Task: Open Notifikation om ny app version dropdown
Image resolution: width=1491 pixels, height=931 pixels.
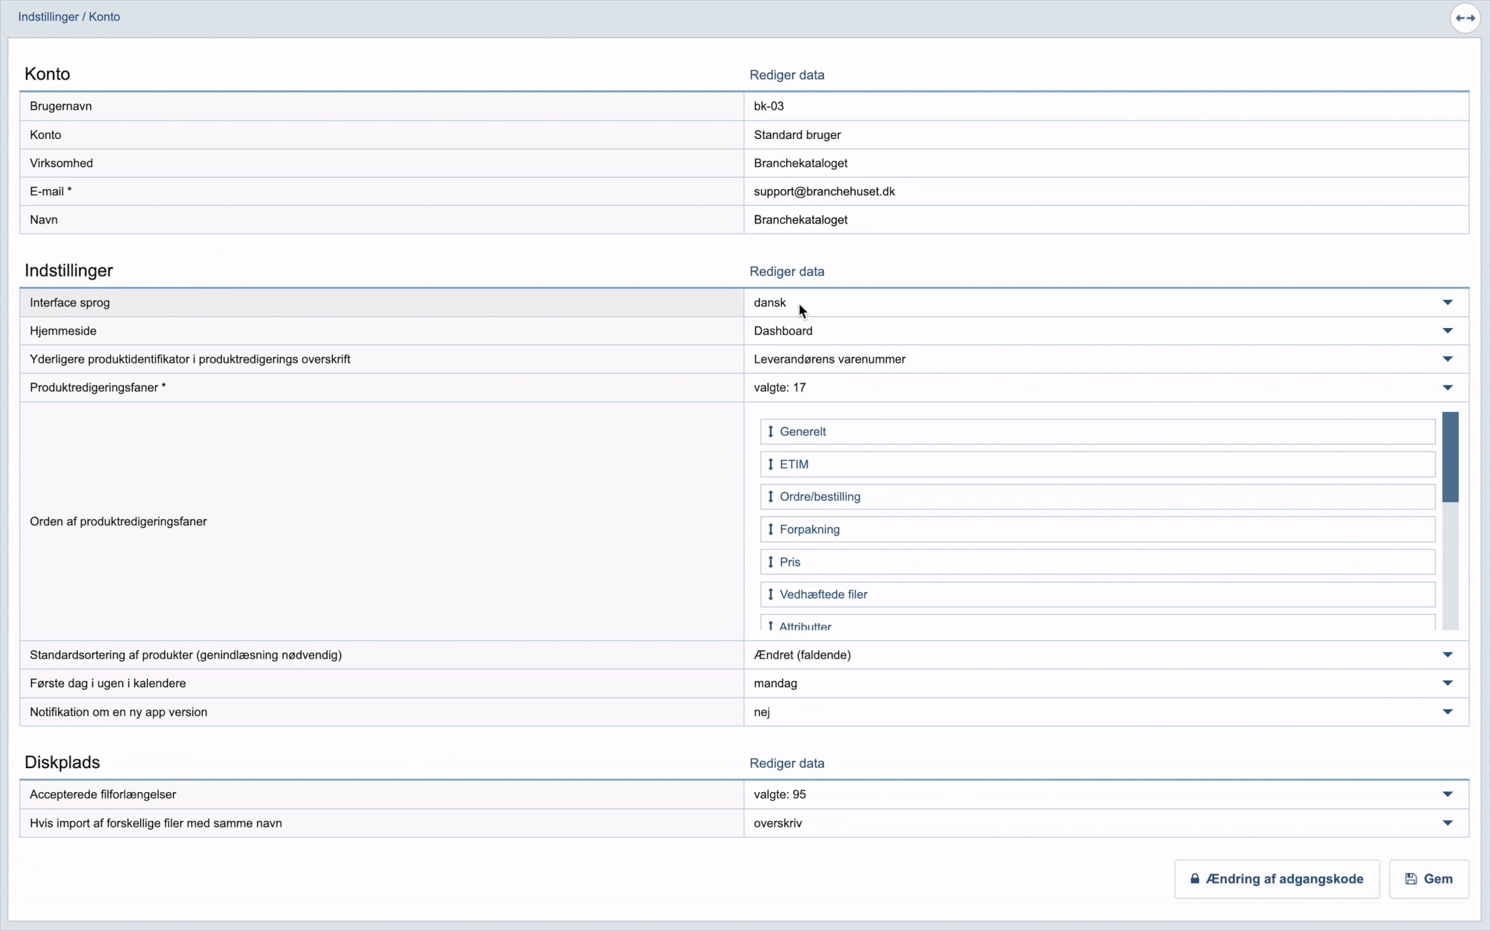Action: click(x=1447, y=712)
